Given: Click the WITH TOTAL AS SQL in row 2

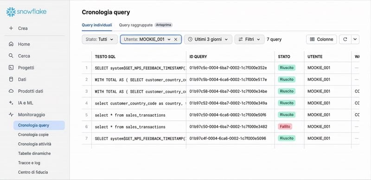Looking at the screenshot, I should coord(141,80).
